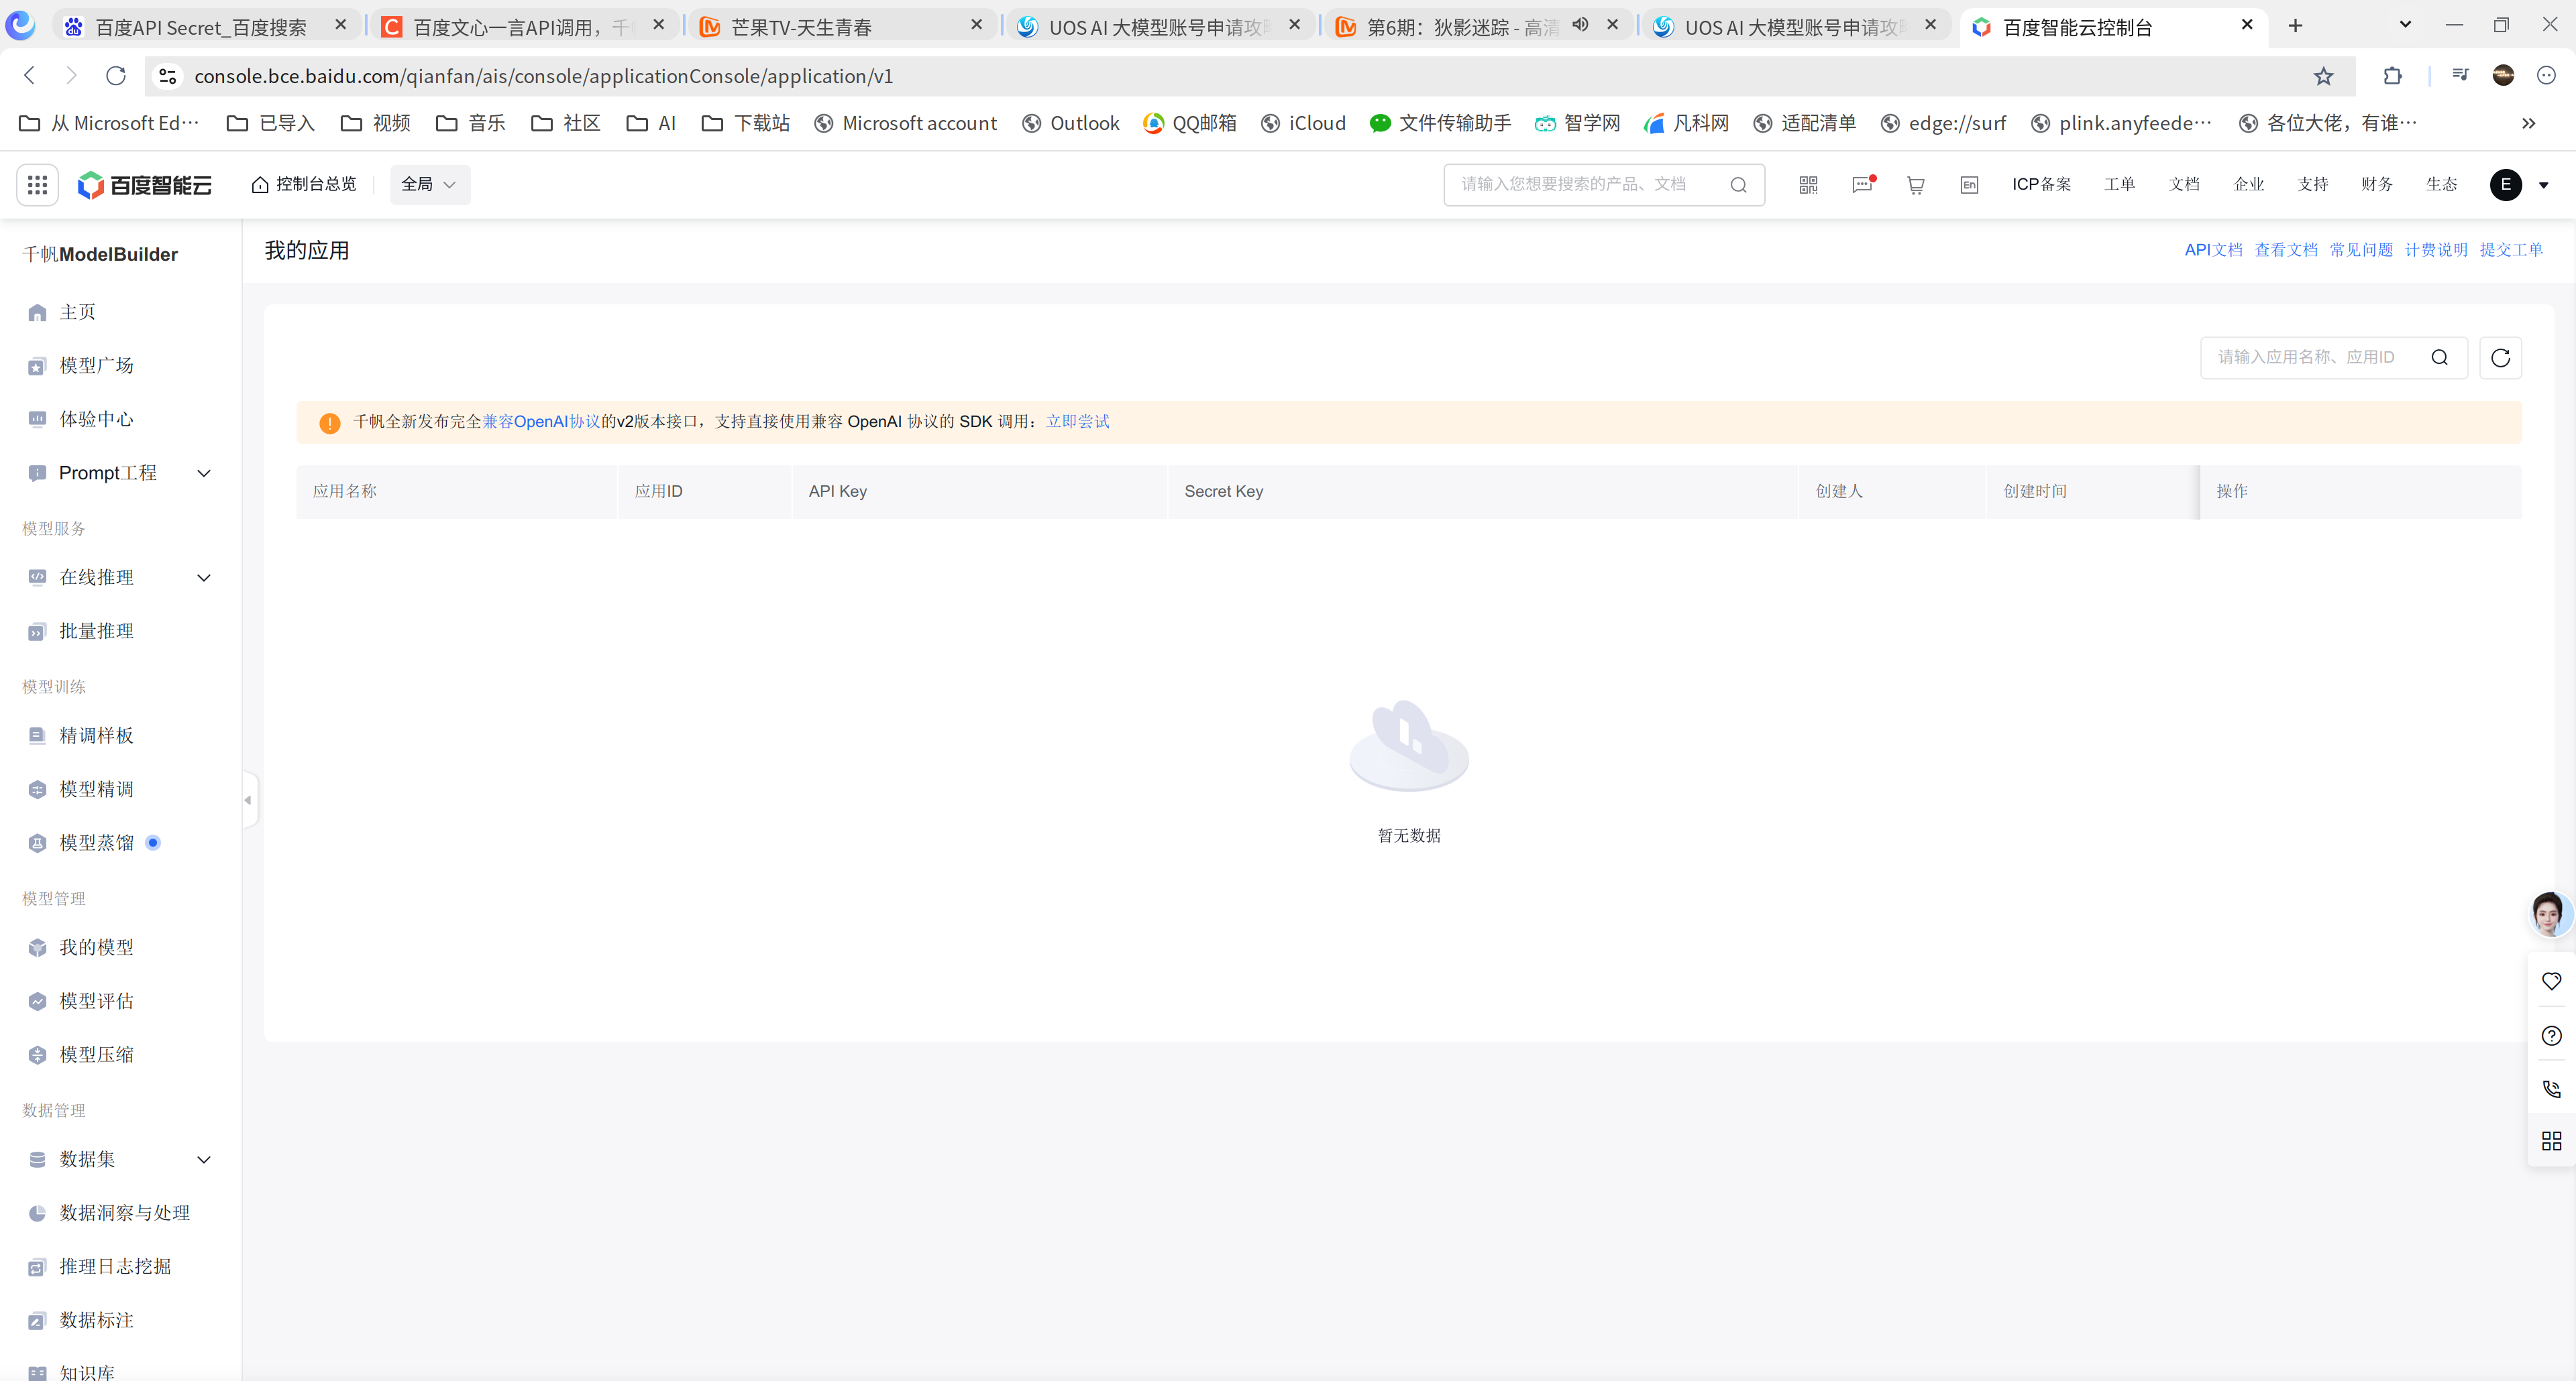Click the phone contact floating icon

pyautogui.click(x=2551, y=1088)
